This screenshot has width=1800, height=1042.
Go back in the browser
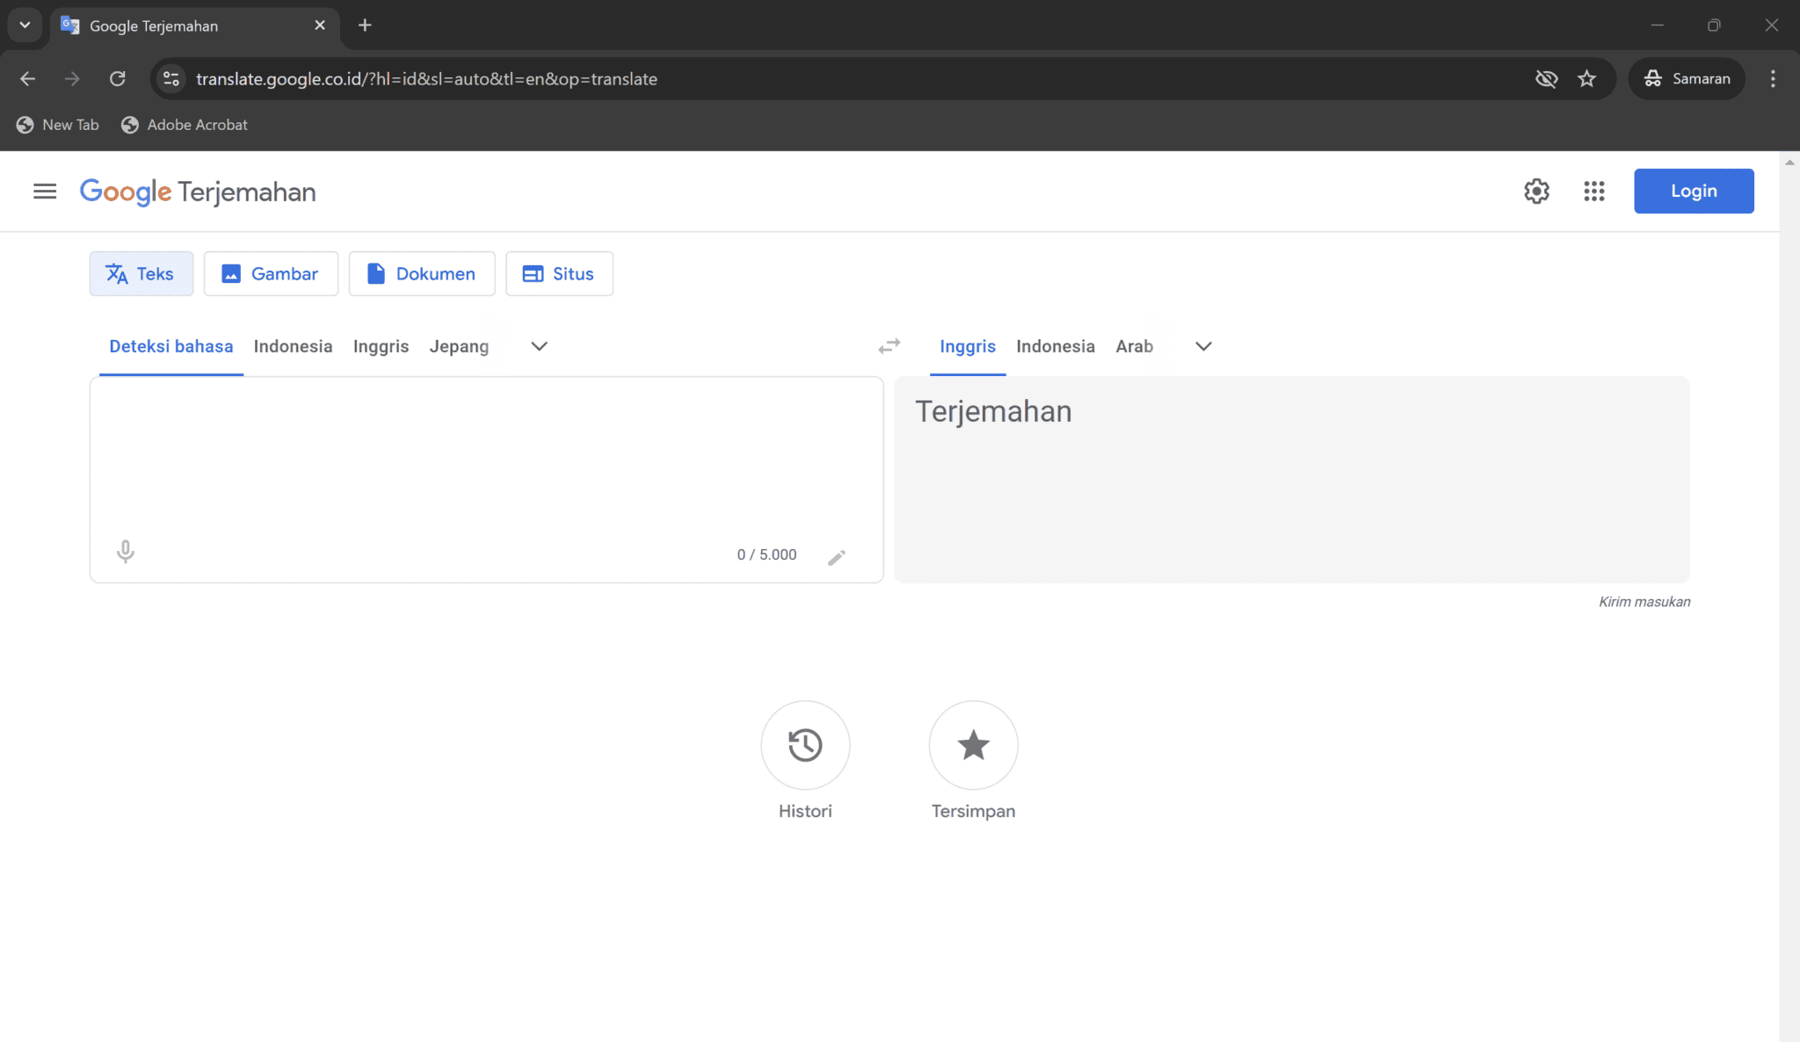[x=28, y=79]
